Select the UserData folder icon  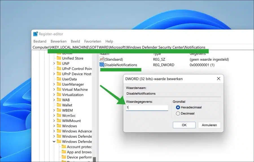(59, 79)
